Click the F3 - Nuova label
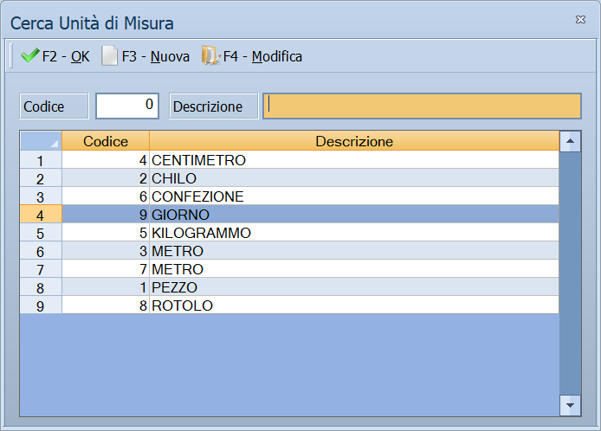Viewport: 601px width, 431px height. click(x=156, y=57)
